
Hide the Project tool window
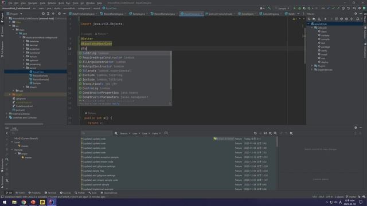64,14
